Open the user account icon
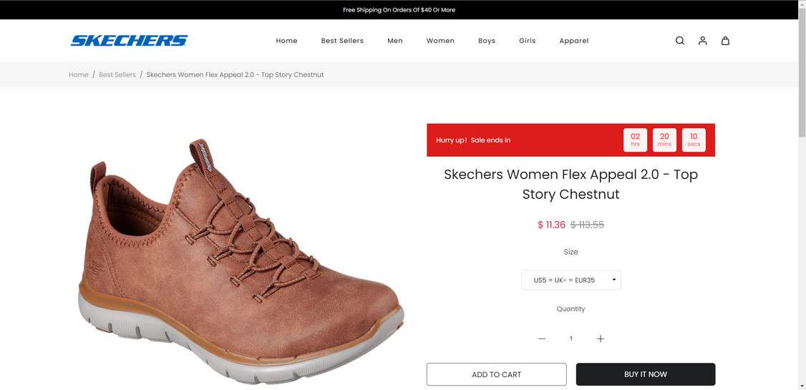This screenshot has height=390, width=806. point(703,41)
